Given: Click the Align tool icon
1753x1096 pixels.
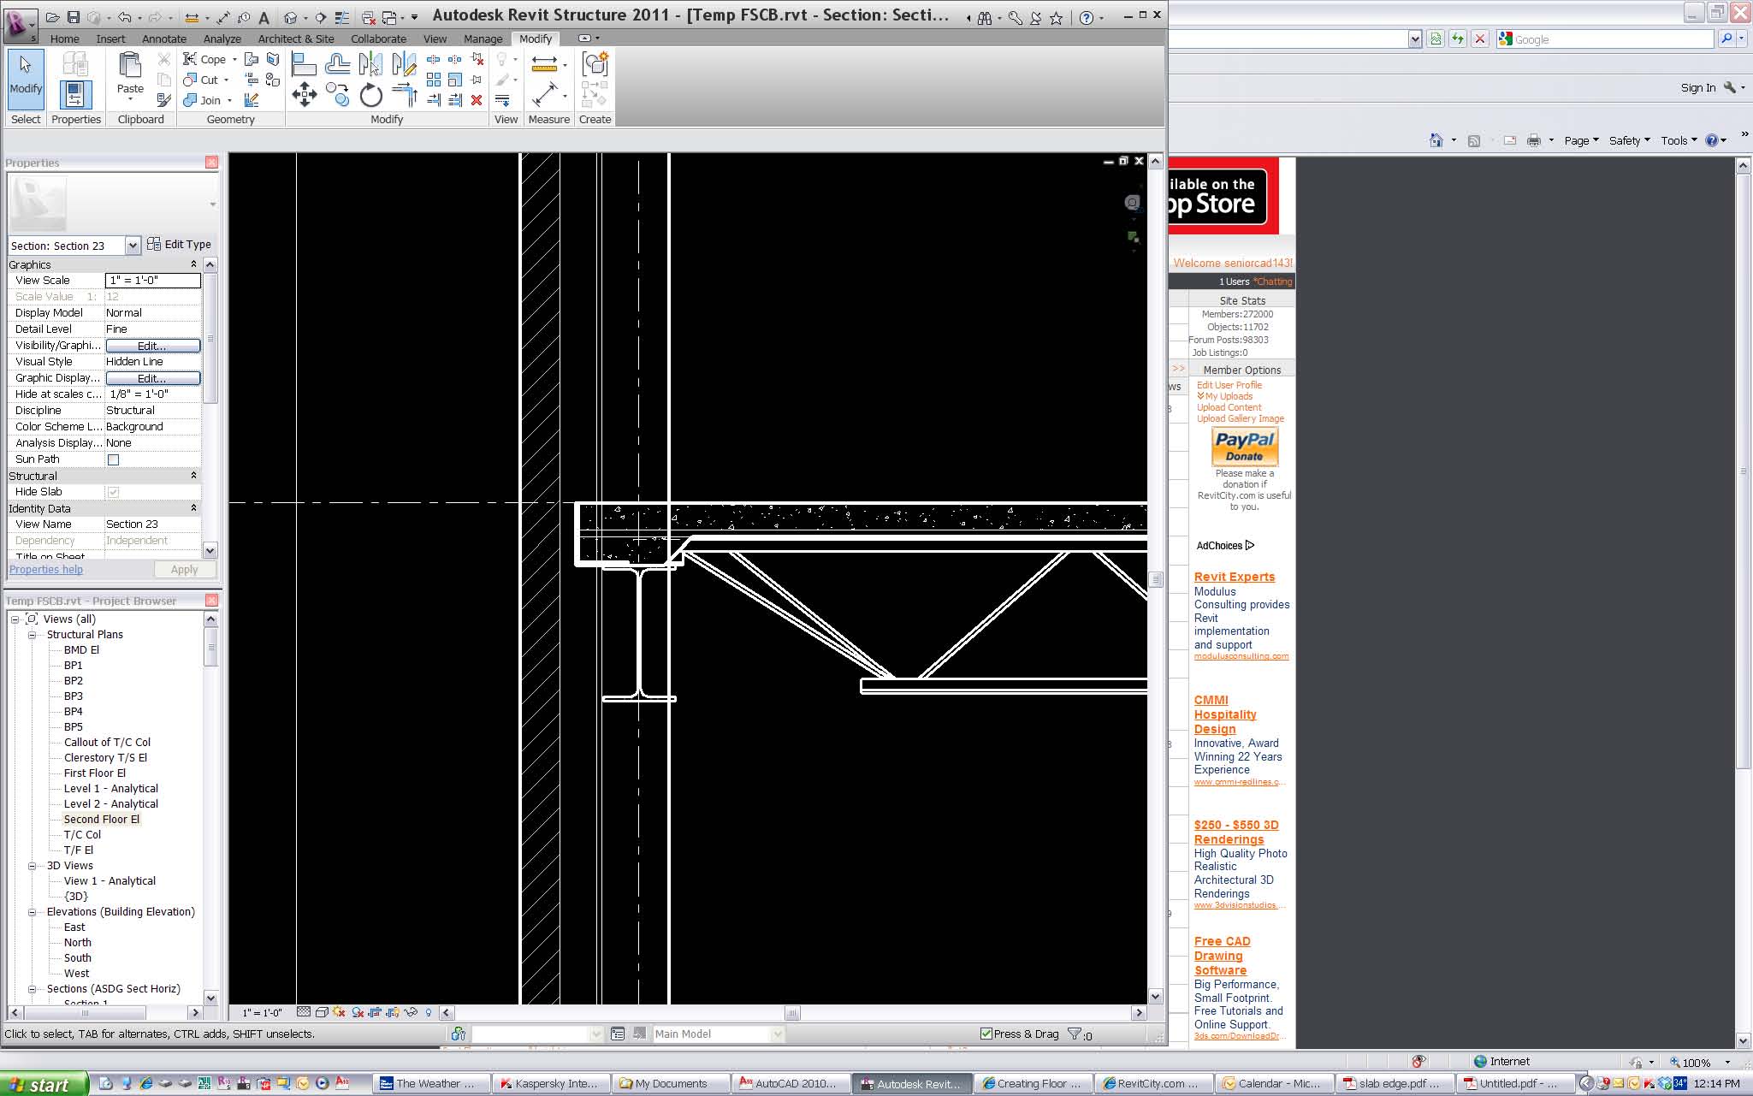Looking at the screenshot, I should point(304,64).
